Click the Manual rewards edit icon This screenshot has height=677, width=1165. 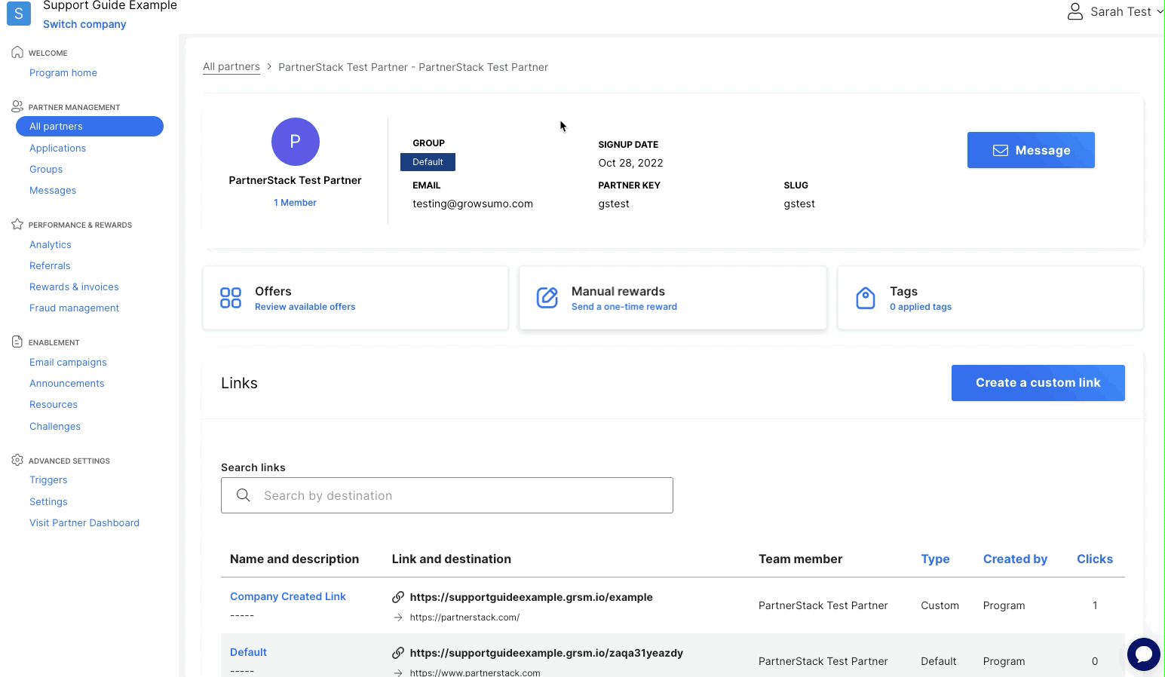click(x=547, y=298)
